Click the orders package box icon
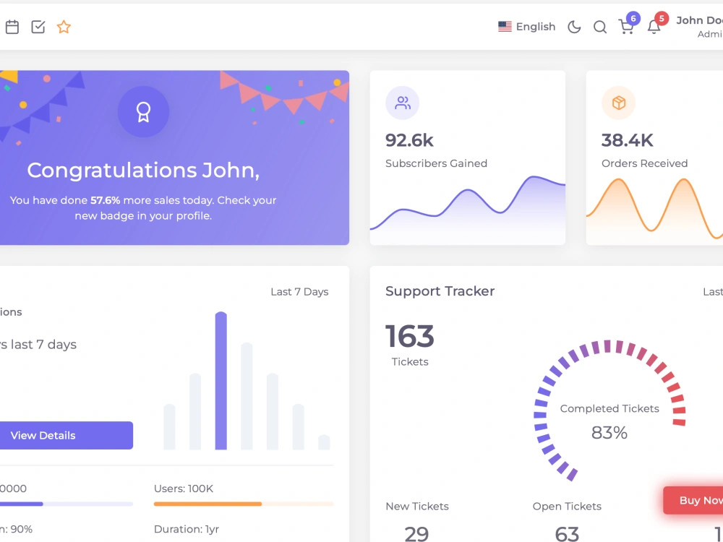Screen dimensions: 723x542 click(619, 103)
